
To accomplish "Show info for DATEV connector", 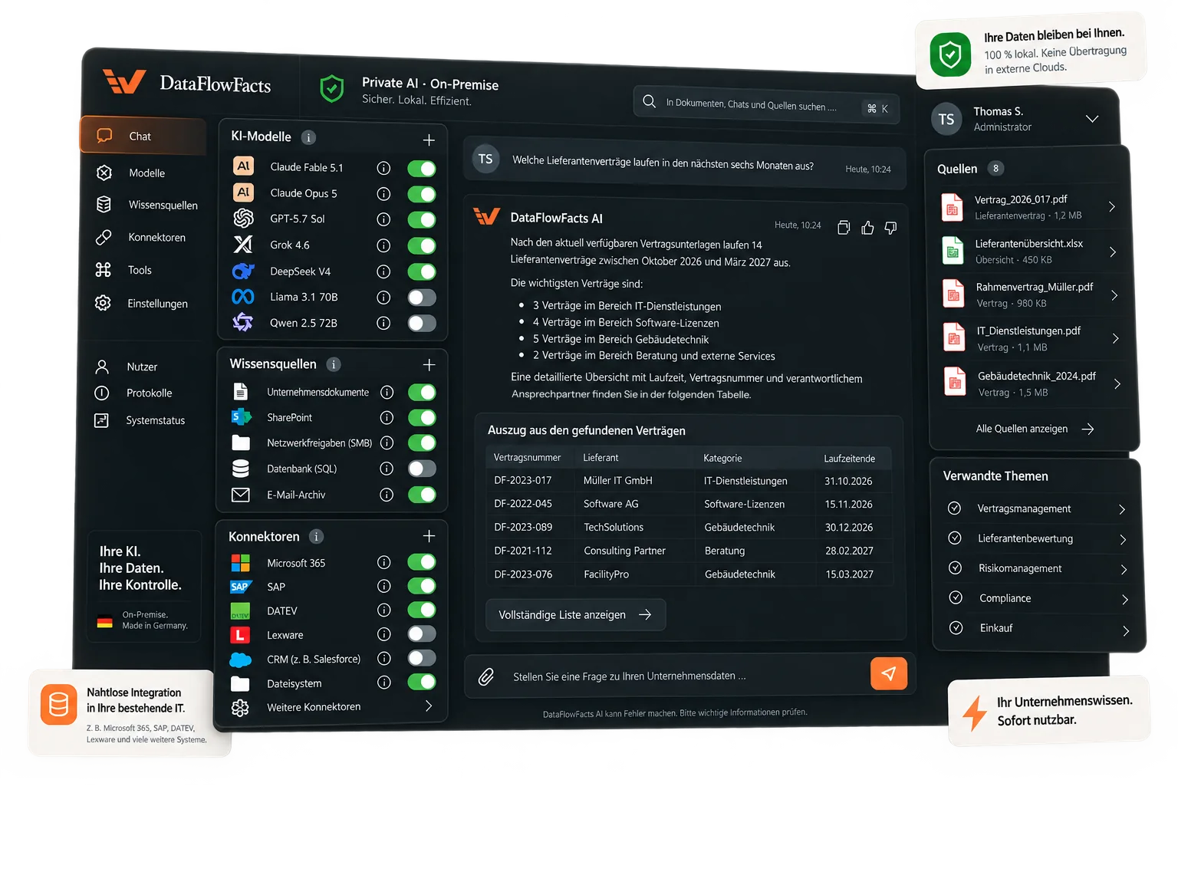I will tap(384, 610).
